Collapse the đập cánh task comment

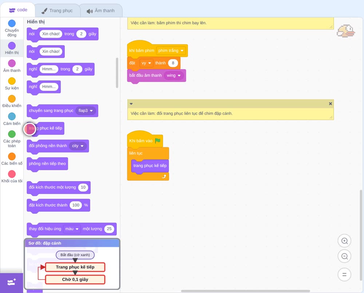[x=131, y=104]
